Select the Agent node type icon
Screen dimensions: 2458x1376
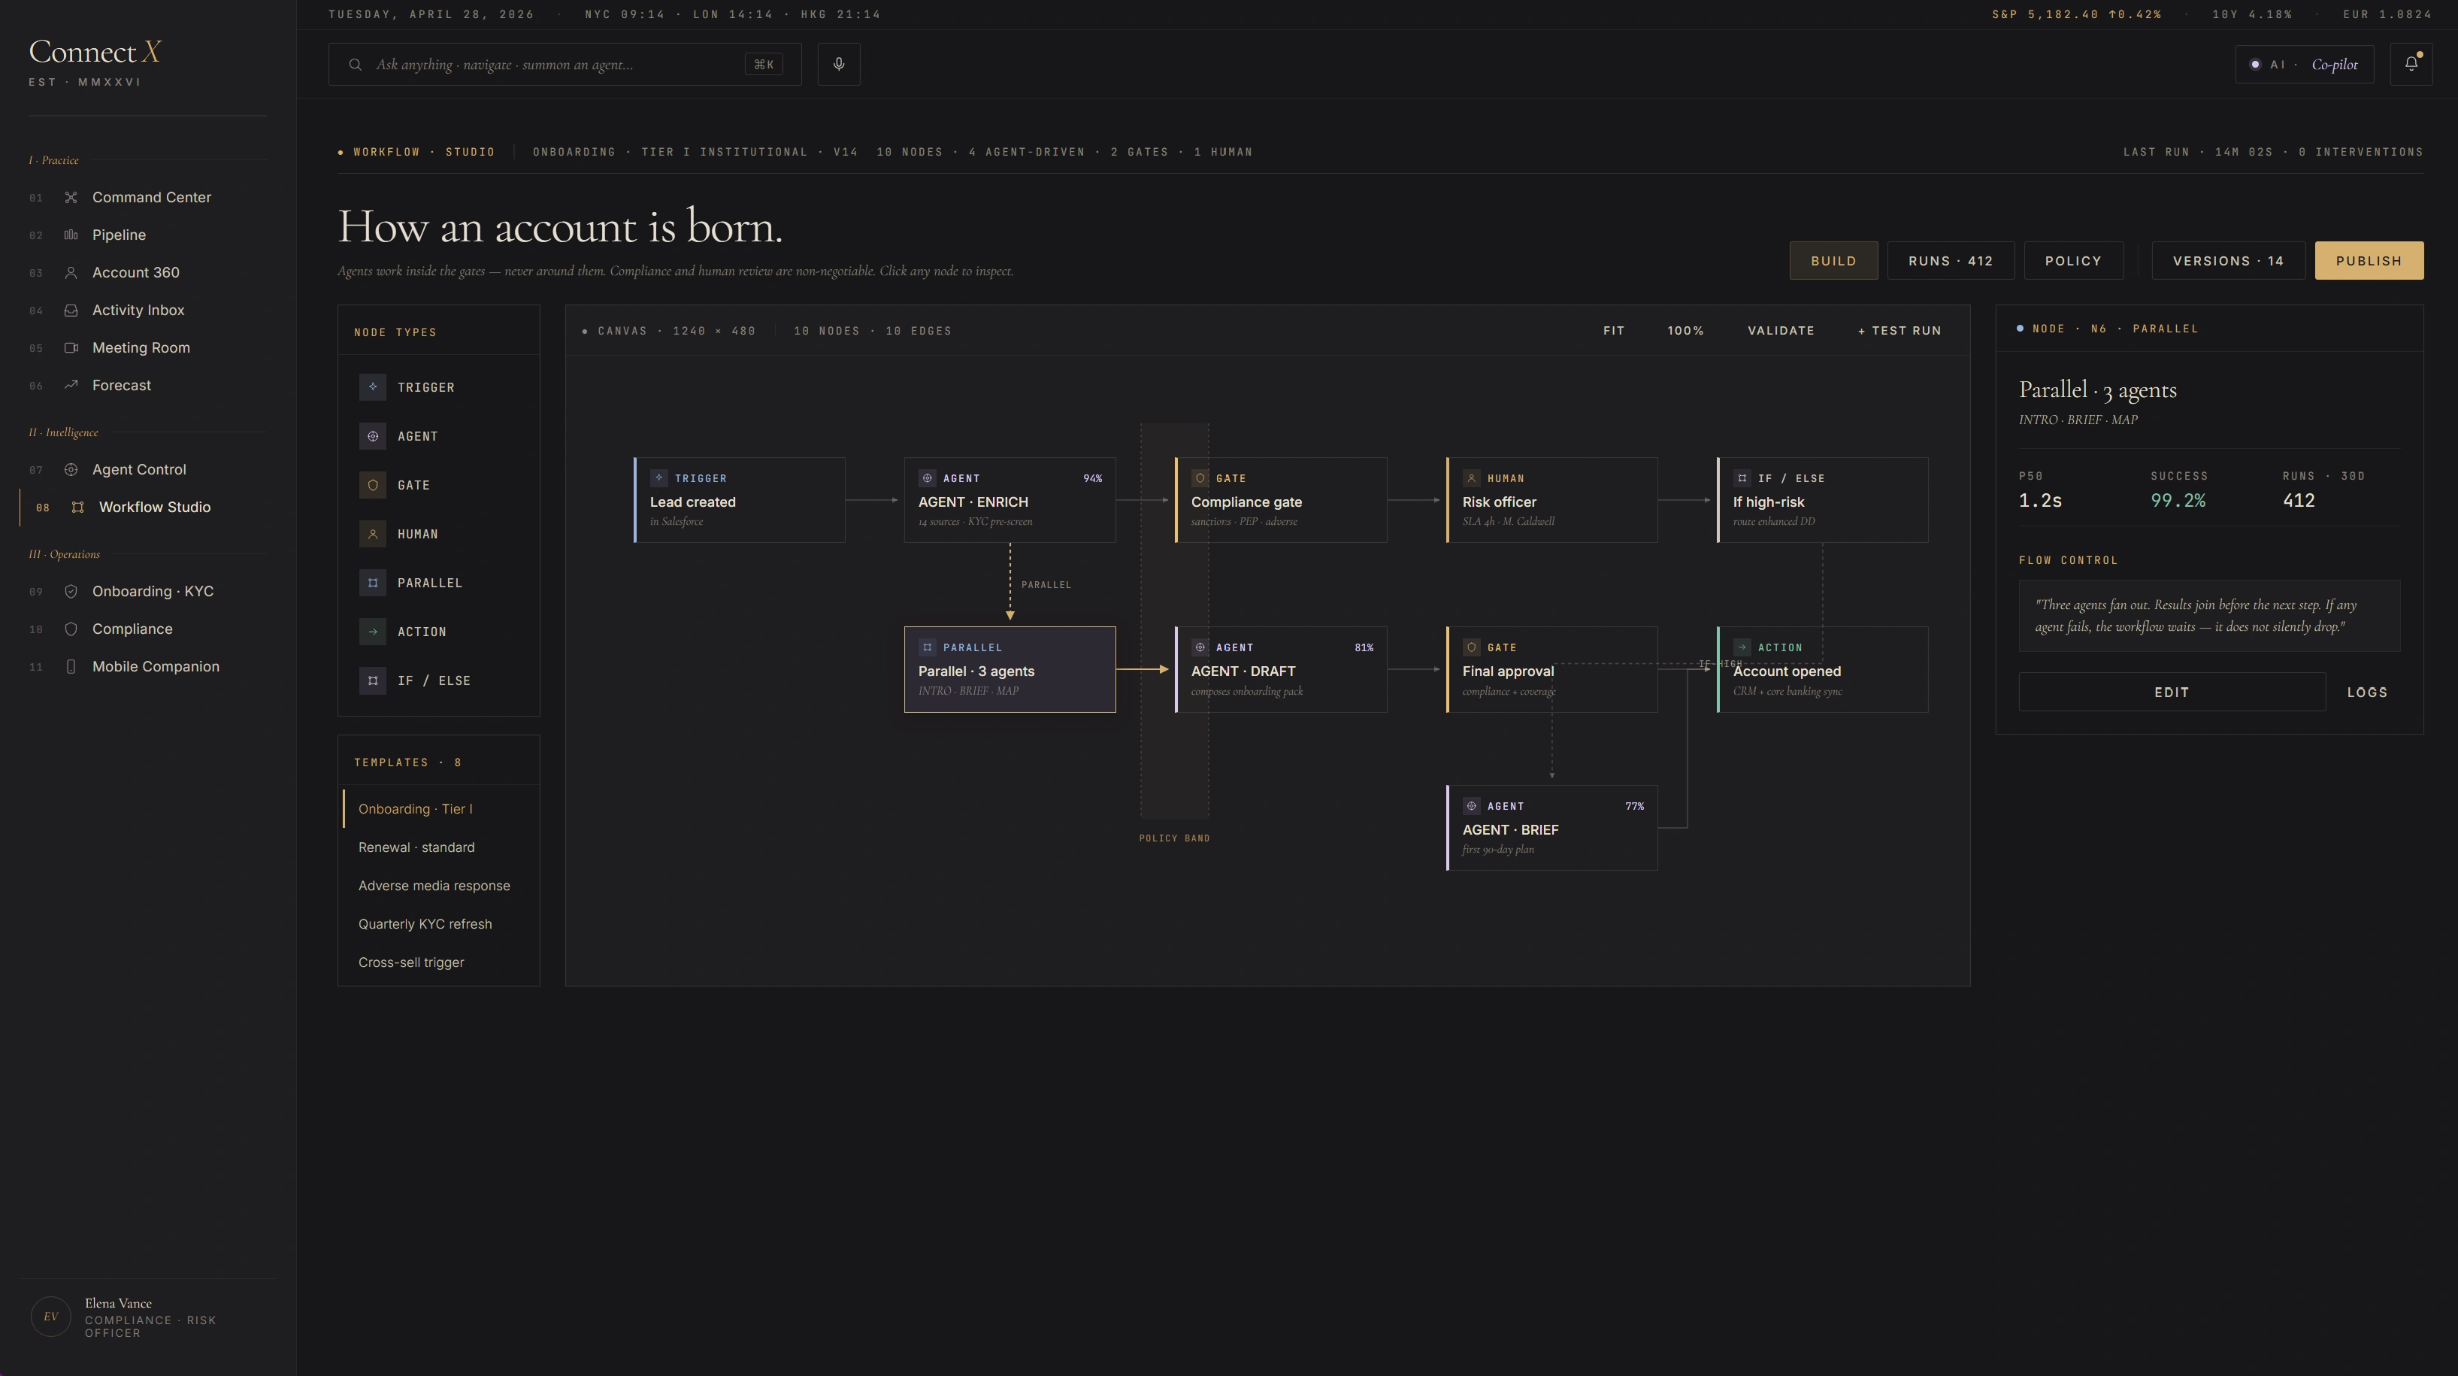click(373, 436)
